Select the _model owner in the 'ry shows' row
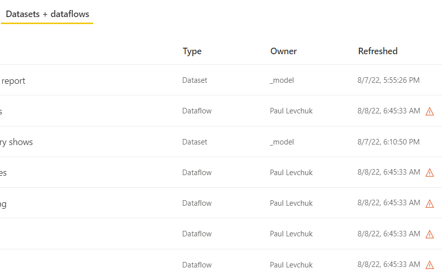Screen dimensions: 442x279 pyautogui.click(x=282, y=142)
